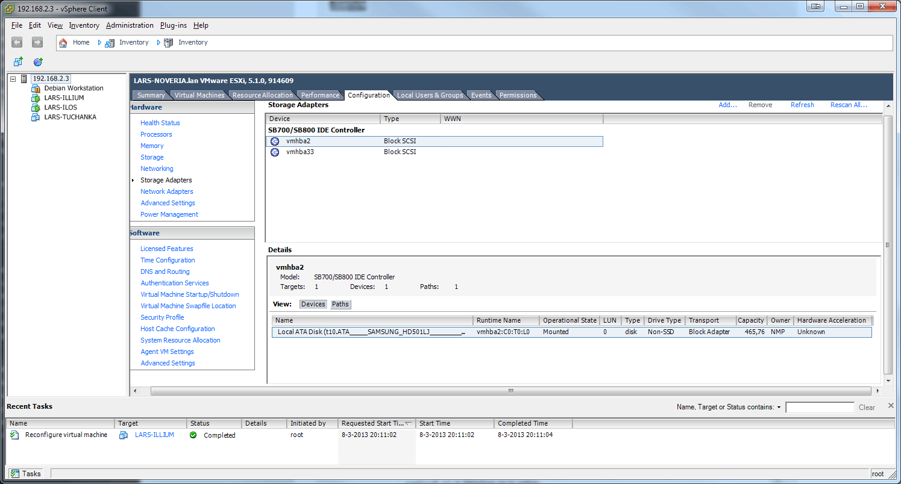Open the Inventory menu
The image size is (901, 484).
coord(84,25)
